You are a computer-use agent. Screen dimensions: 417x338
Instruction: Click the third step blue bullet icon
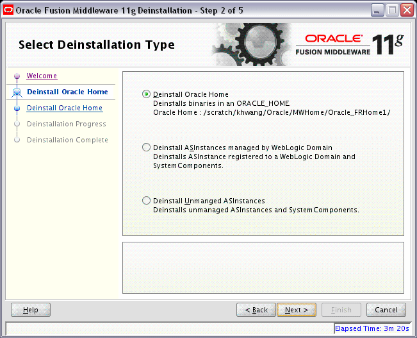click(17, 108)
